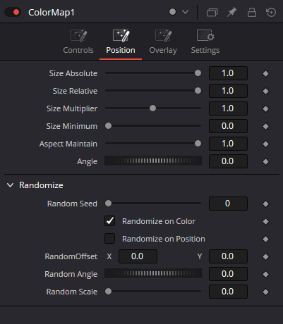Click the Random Angle value field
The height and width of the screenshot is (324, 283).
228,274
